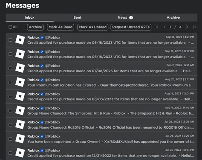This screenshot has height=160, width=202.
Task: Go to next page of messages
Action: pyautogui.click(x=187, y=27)
